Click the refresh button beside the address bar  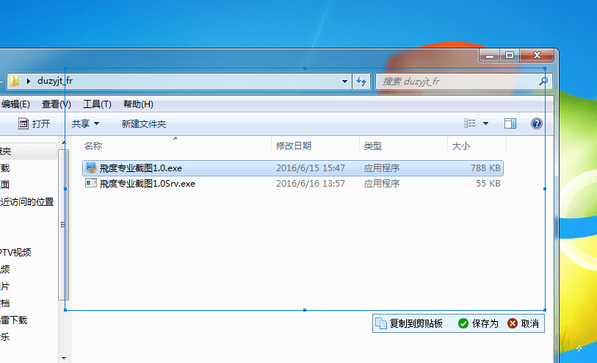pos(361,81)
